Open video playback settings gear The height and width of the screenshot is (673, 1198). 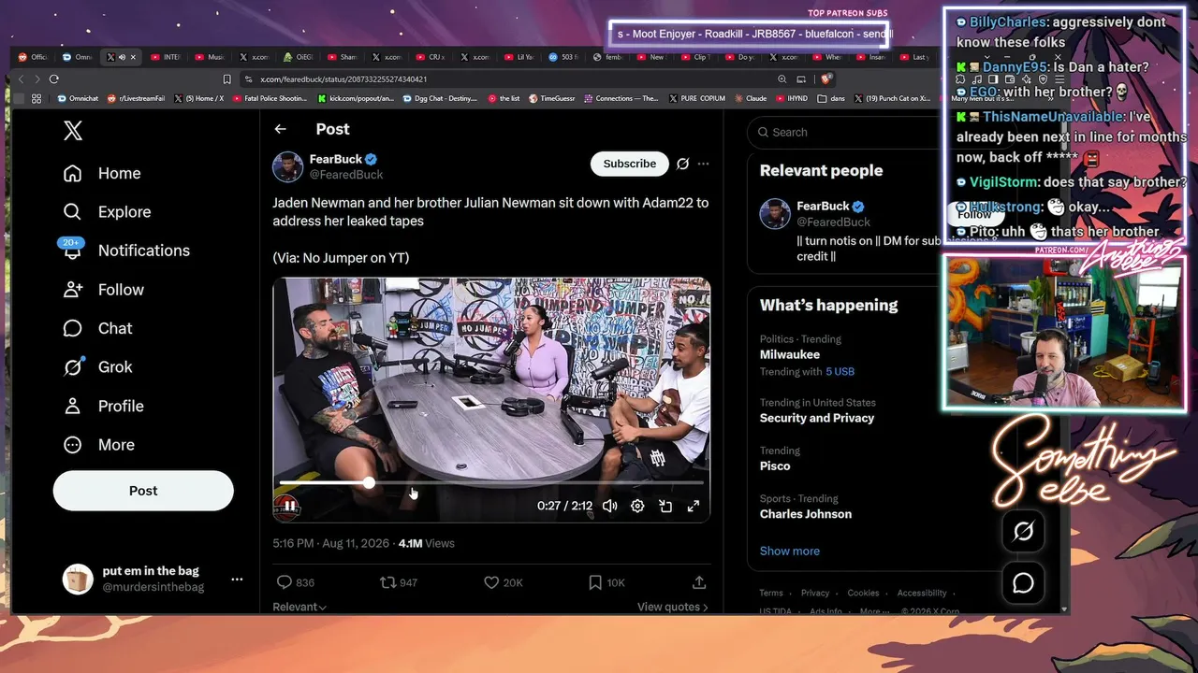click(637, 506)
